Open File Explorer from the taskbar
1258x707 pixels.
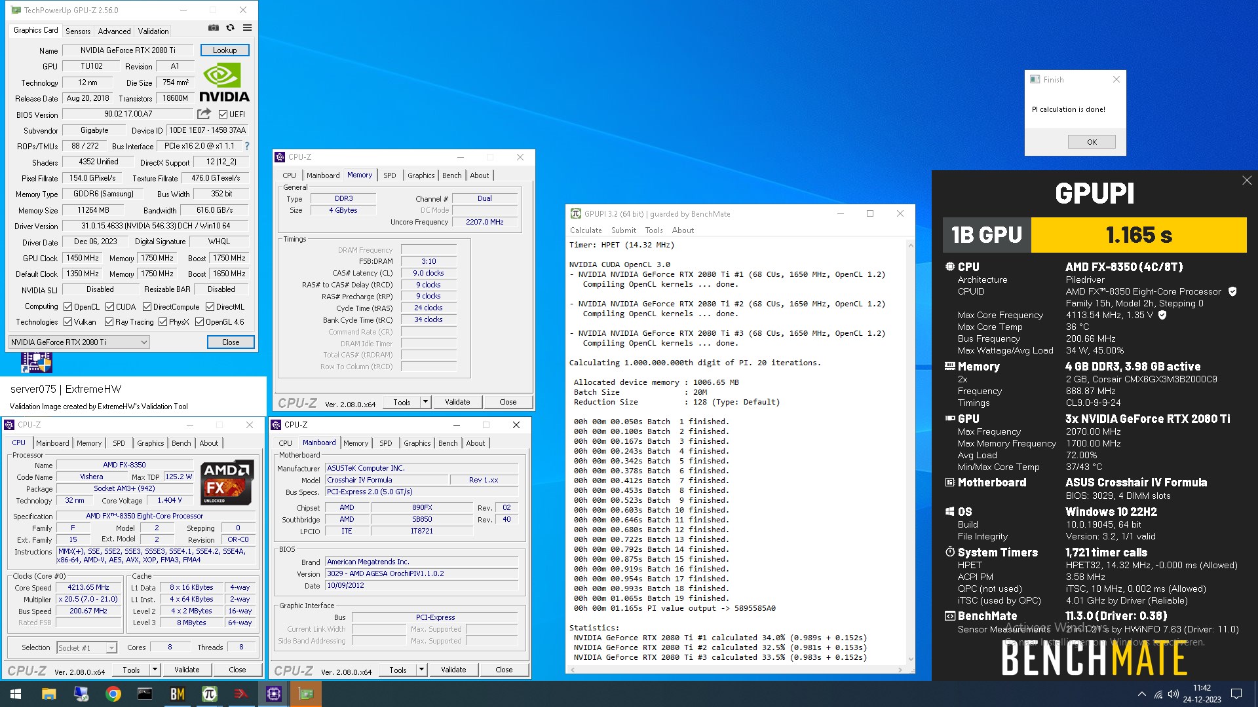point(48,694)
